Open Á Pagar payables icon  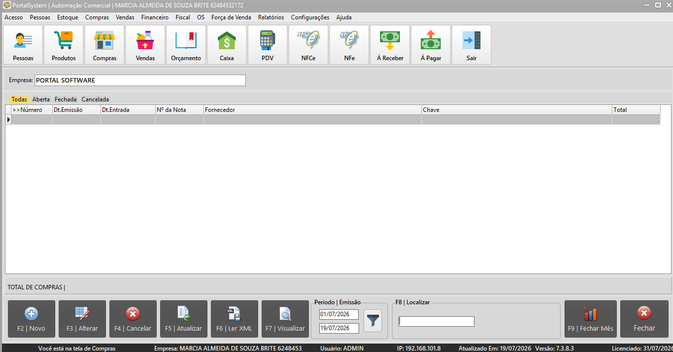pyautogui.click(x=431, y=45)
